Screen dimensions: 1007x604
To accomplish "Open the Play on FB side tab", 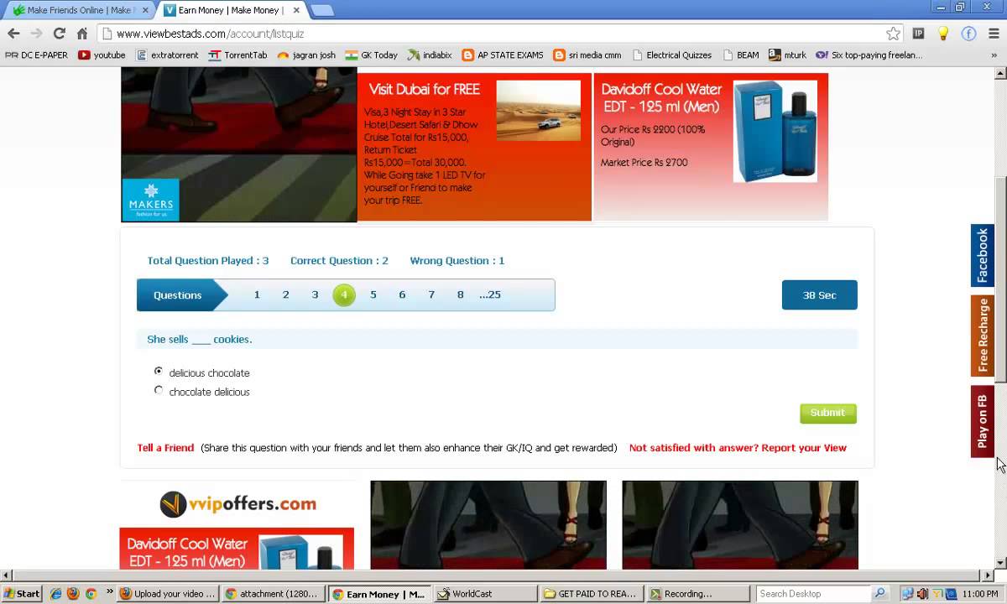I will tap(983, 421).
